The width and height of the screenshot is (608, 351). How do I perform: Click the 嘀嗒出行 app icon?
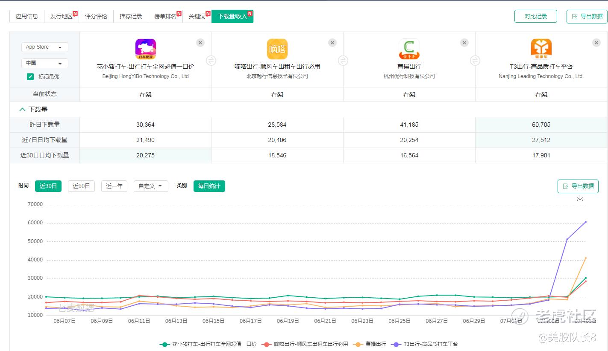point(277,49)
